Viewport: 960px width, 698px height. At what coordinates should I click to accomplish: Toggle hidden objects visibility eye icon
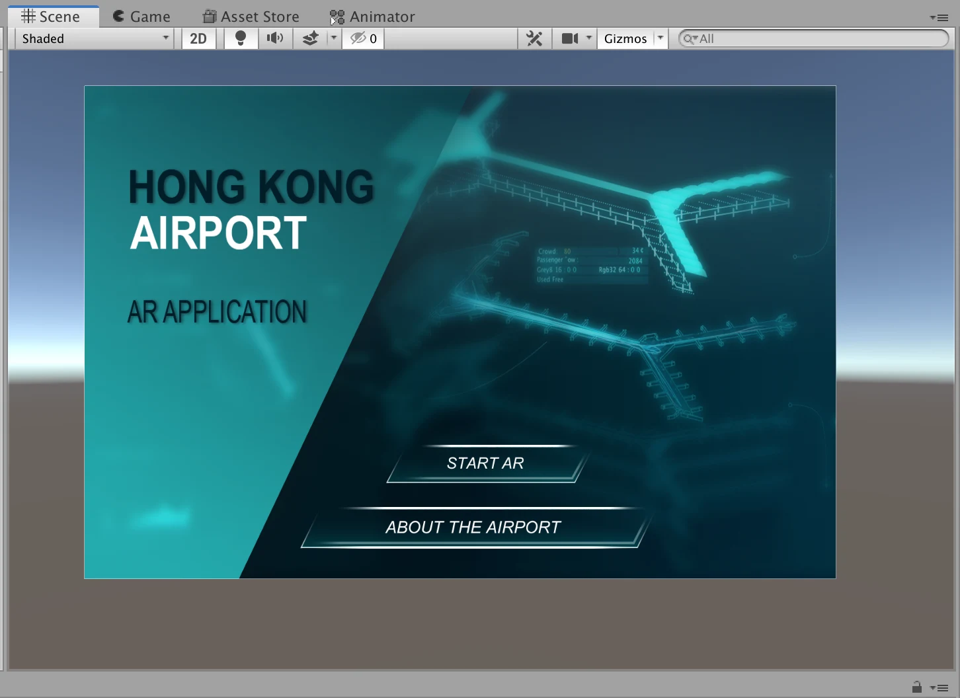coord(363,38)
